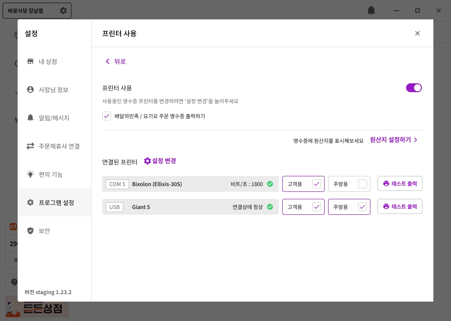Close the 프린터 사용 settings dialog
This screenshot has width=451, height=321.
pyautogui.click(x=418, y=34)
